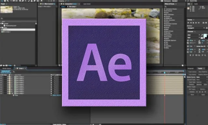Switch to the Render Queue tab
The image size is (208, 125).
tap(7, 68)
